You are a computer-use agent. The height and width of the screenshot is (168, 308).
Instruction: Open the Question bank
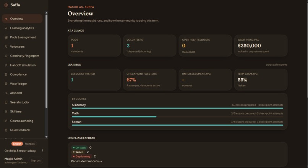[22, 130]
